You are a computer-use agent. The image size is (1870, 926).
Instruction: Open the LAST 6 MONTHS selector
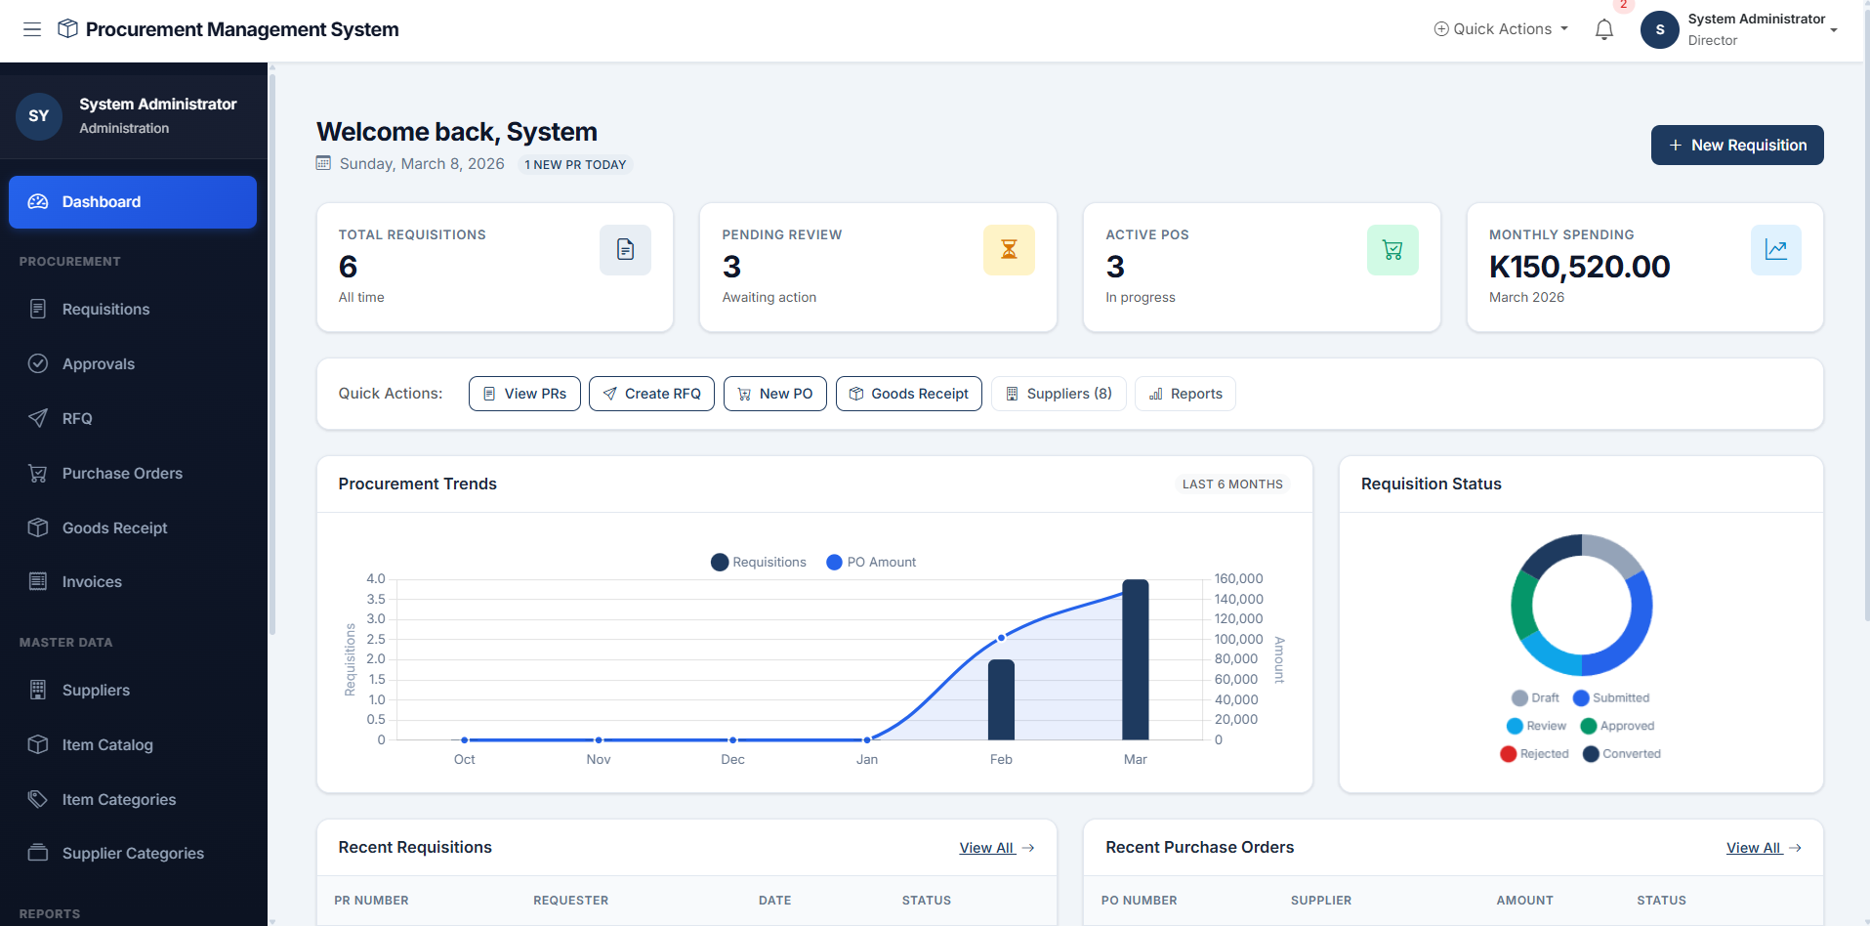(1232, 484)
